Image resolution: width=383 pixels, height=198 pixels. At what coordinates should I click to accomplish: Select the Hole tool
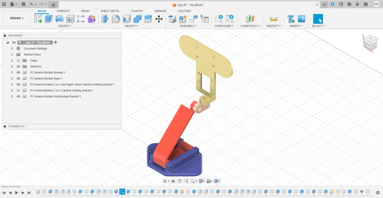click(x=70, y=19)
